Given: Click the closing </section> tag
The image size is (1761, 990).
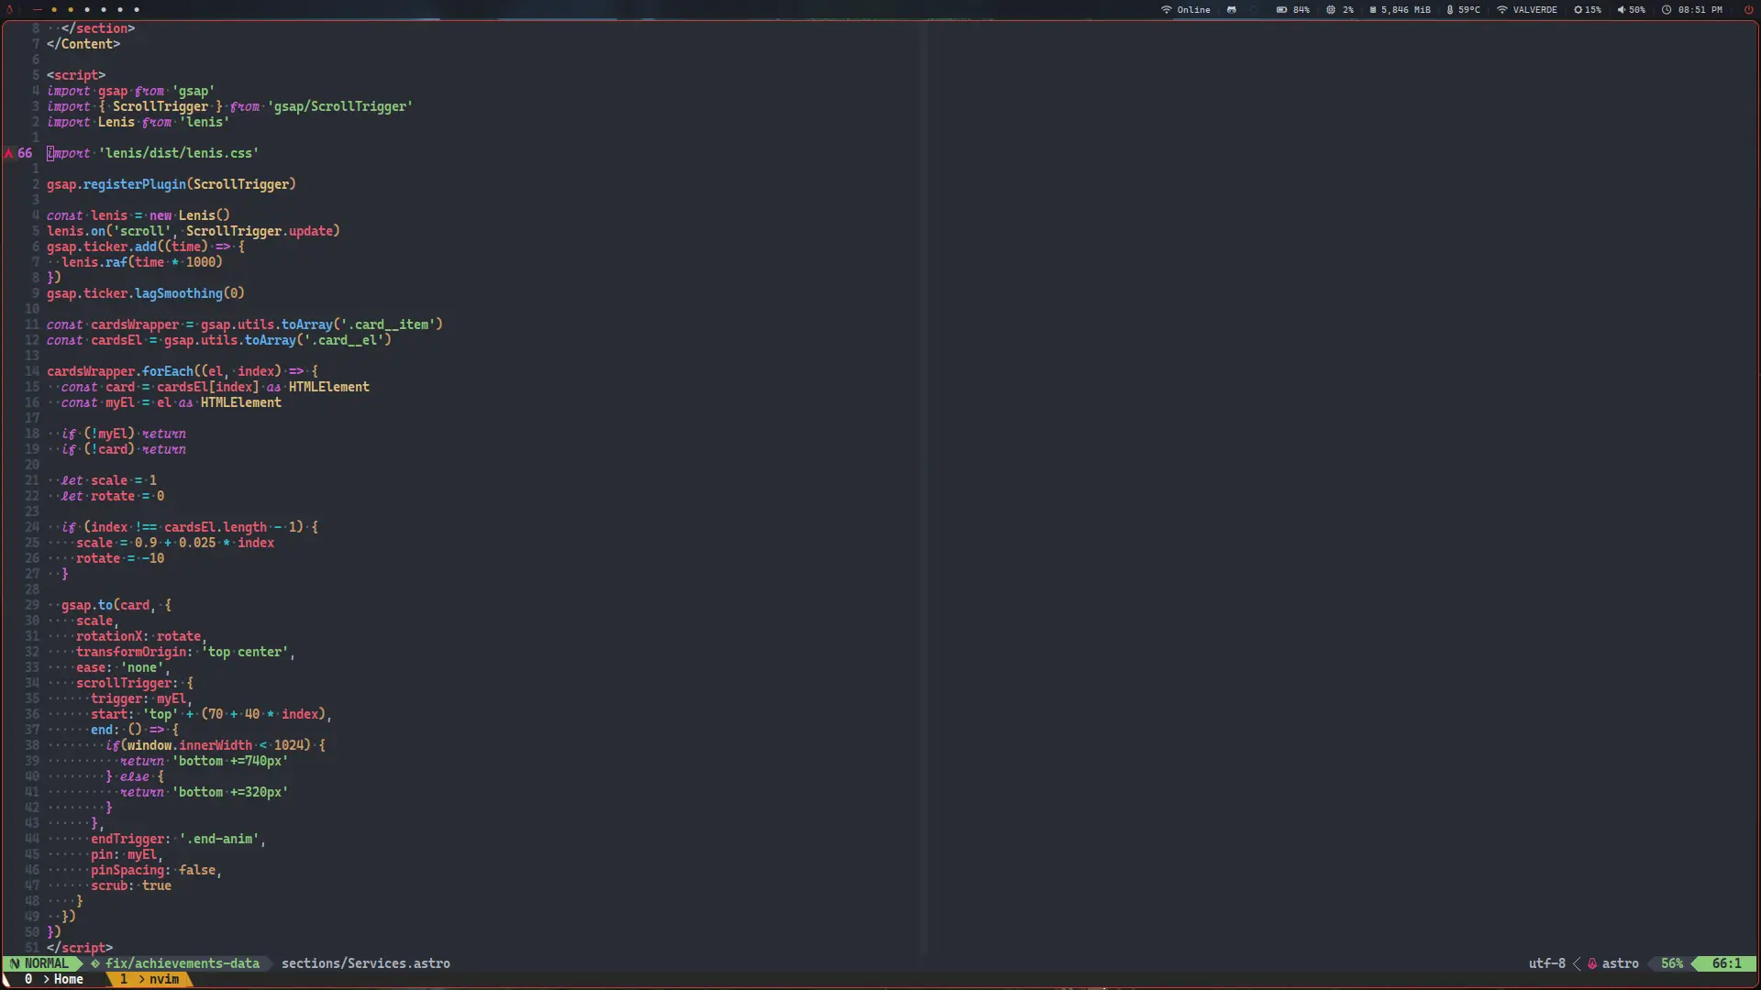Looking at the screenshot, I should click(98, 28).
